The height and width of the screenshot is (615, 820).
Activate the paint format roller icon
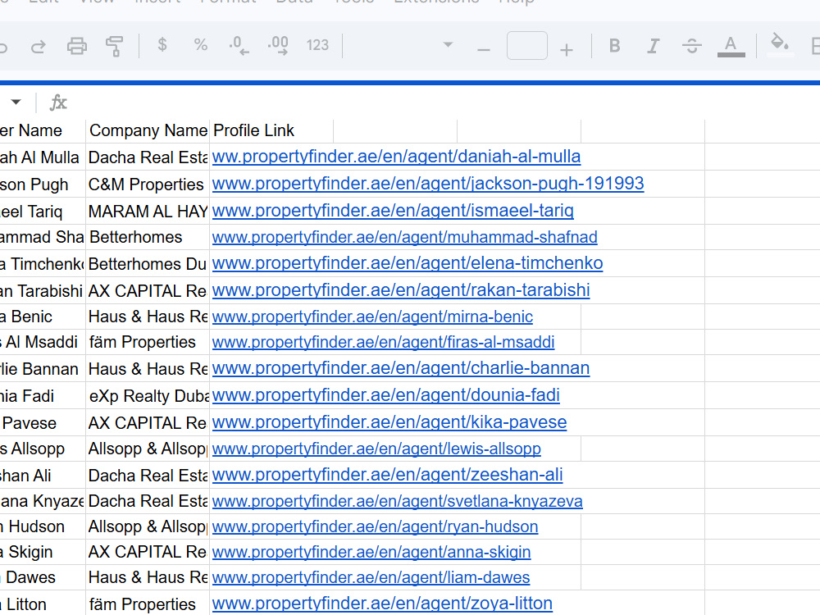[x=115, y=46]
